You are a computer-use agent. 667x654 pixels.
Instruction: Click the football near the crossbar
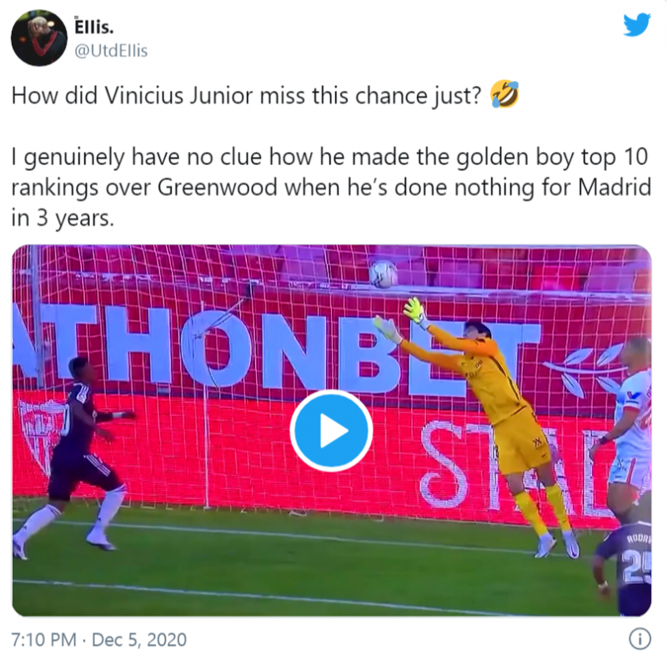coord(384,274)
